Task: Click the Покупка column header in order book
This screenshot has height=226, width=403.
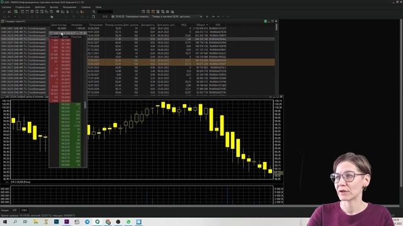Action: click(76, 37)
